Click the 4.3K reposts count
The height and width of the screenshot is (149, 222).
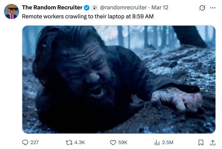pyautogui.click(x=79, y=142)
